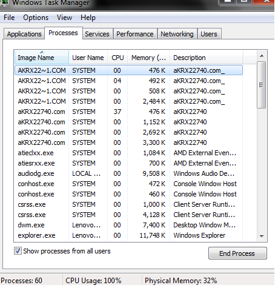Sort by User Name column header

88,58
